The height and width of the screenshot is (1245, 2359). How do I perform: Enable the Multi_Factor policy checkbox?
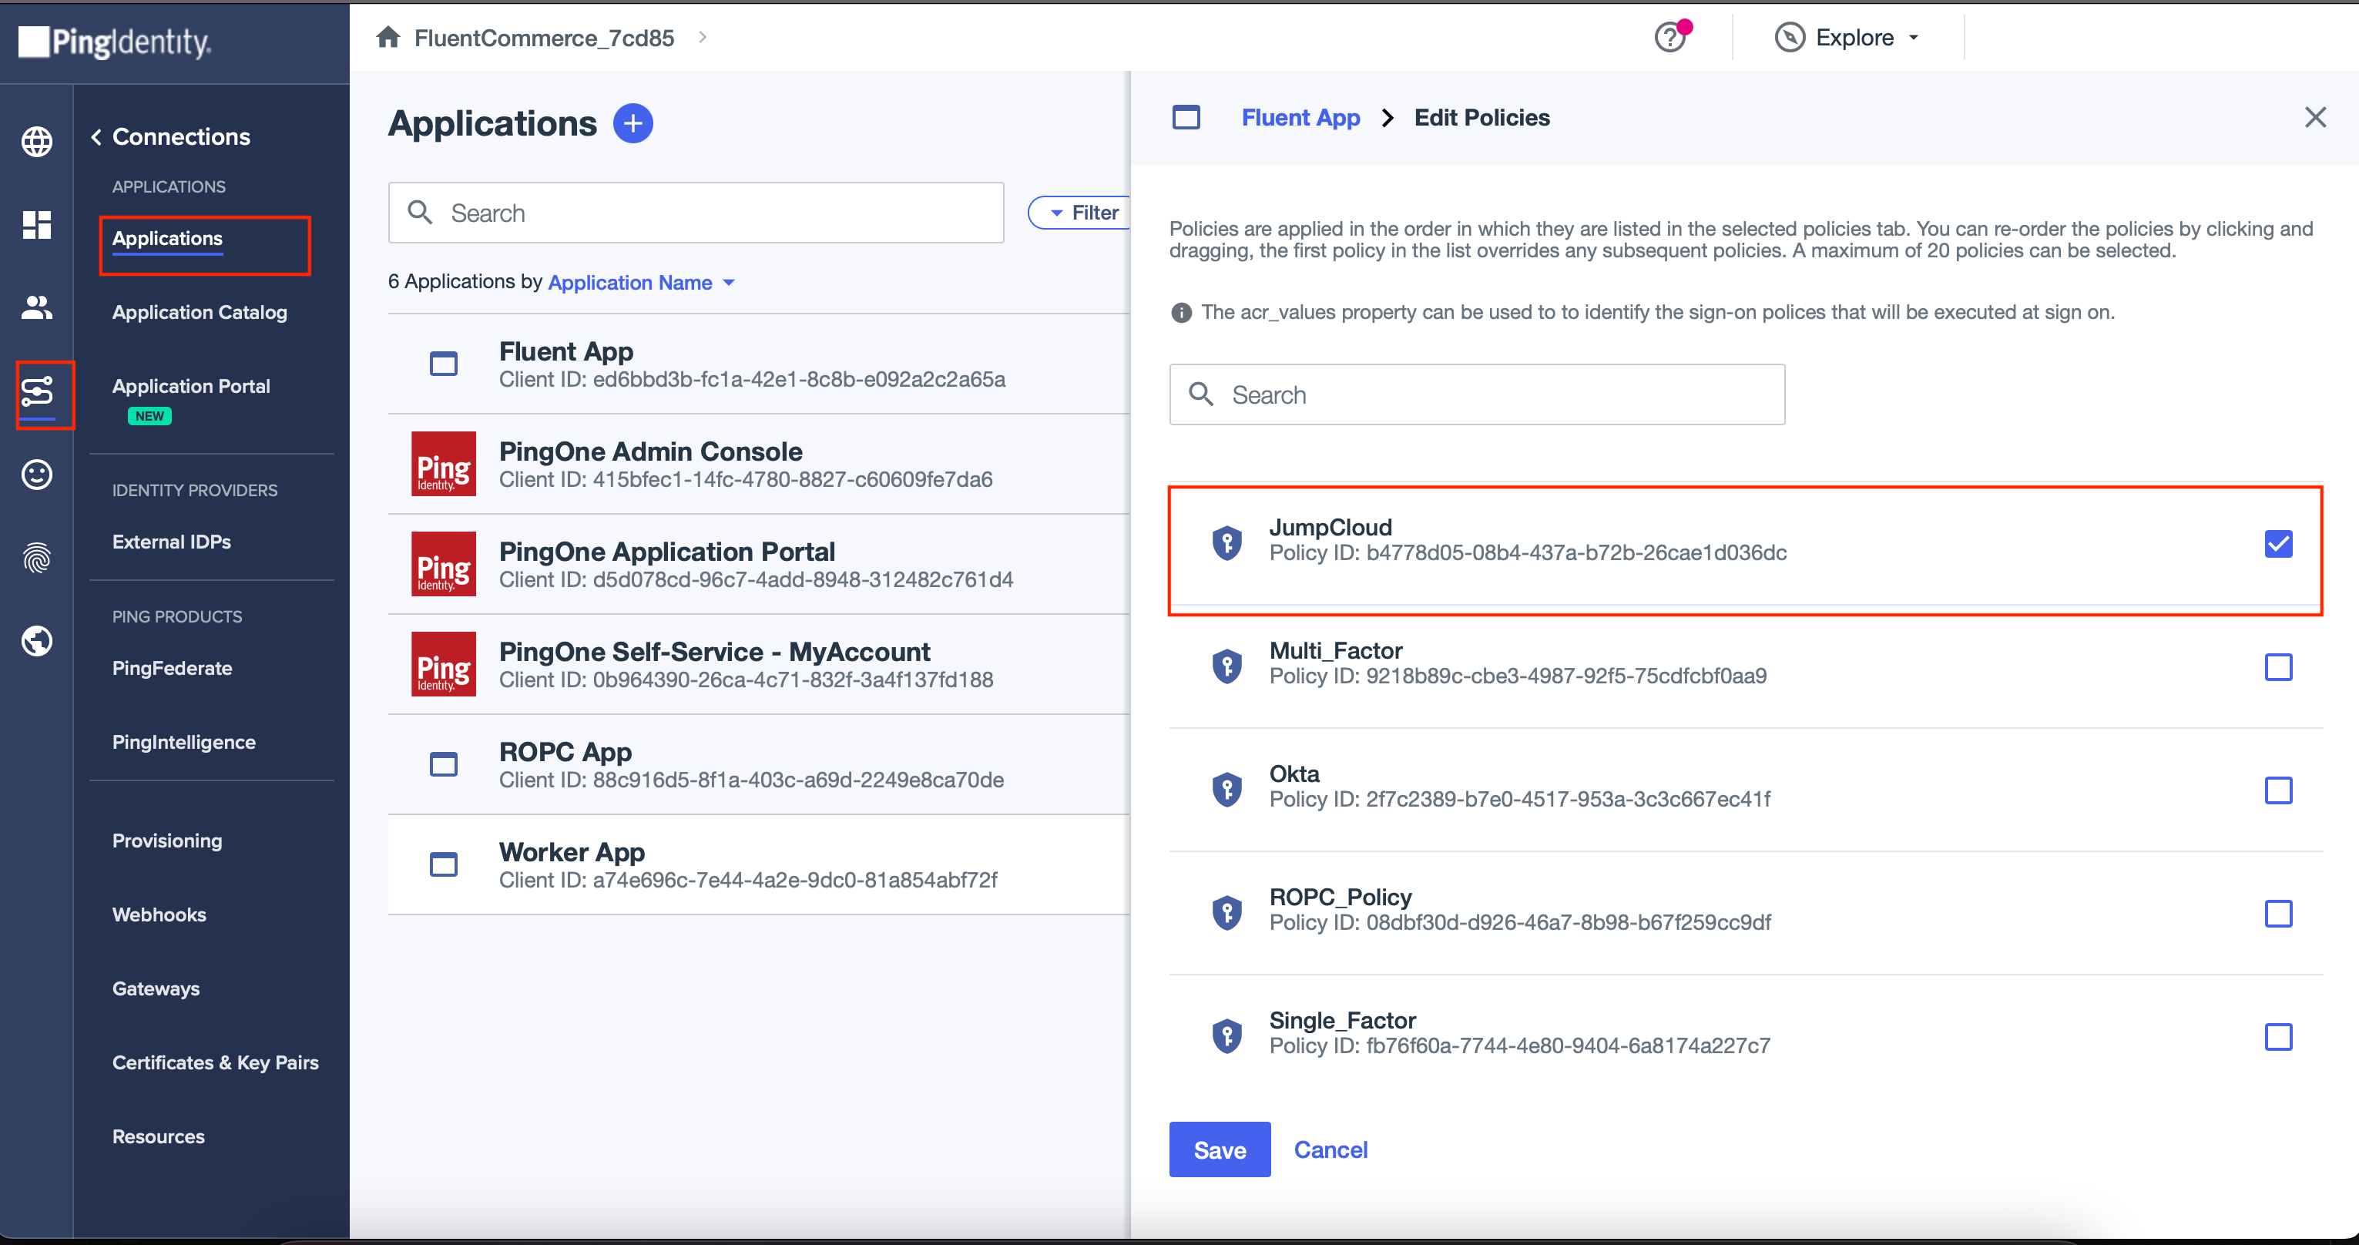click(x=2277, y=667)
